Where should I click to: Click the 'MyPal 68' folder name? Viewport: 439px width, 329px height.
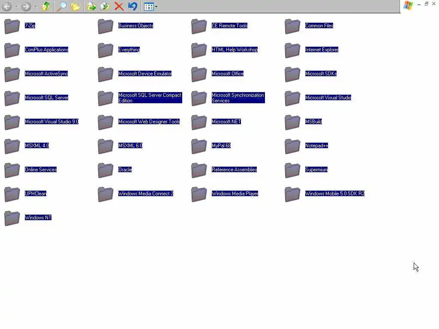(x=221, y=146)
